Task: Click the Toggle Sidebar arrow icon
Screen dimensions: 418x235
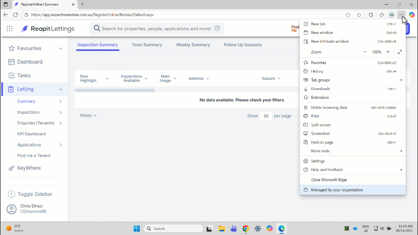Action: 11,194
